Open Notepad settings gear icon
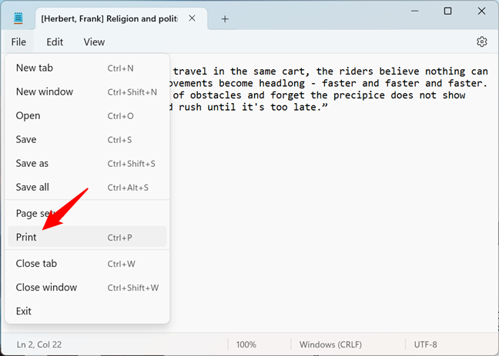The image size is (499, 356). pyautogui.click(x=482, y=42)
